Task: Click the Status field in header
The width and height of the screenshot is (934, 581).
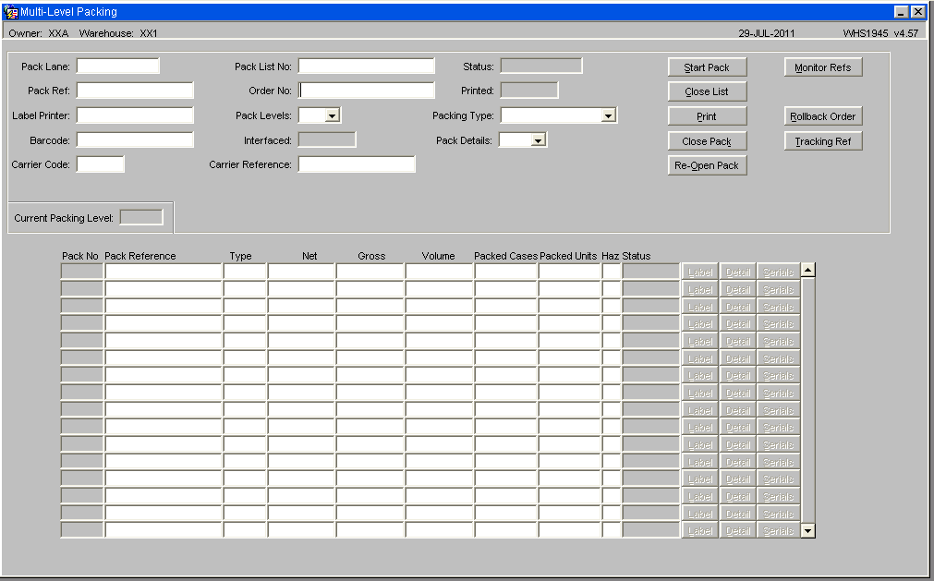Action: [540, 67]
